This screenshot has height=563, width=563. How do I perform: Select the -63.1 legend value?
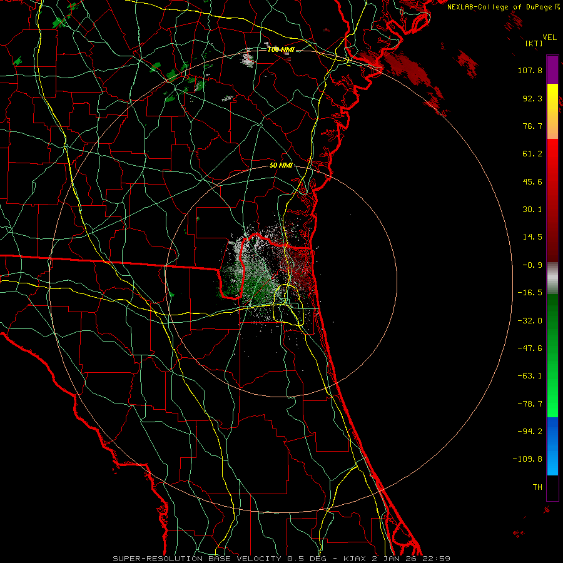530,376
